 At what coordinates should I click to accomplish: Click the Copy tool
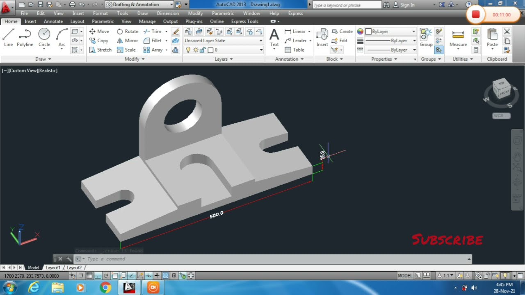(99, 41)
